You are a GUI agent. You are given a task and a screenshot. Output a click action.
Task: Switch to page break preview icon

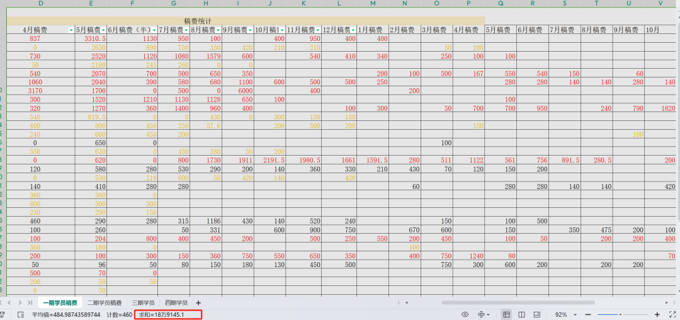point(537,314)
